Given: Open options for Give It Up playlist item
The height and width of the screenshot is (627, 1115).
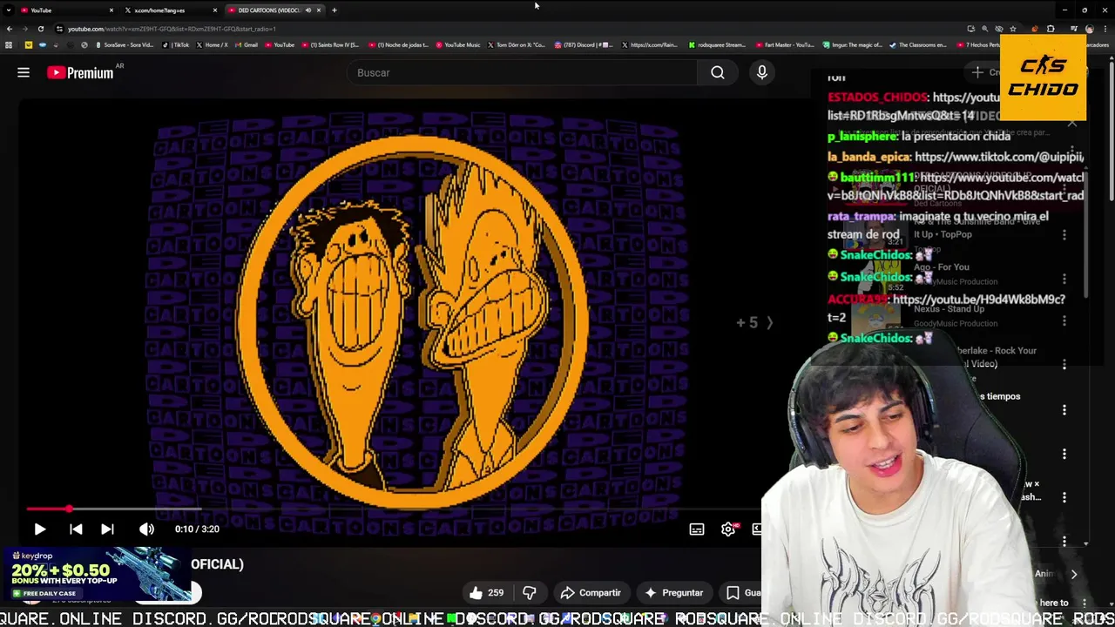Looking at the screenshot, I should click(x=1064, y=235).
